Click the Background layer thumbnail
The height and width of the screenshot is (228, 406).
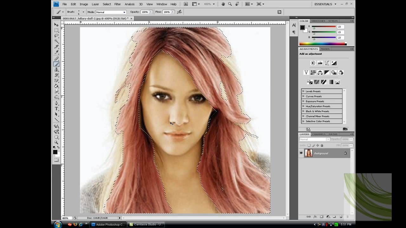click(x=309, y=153)
